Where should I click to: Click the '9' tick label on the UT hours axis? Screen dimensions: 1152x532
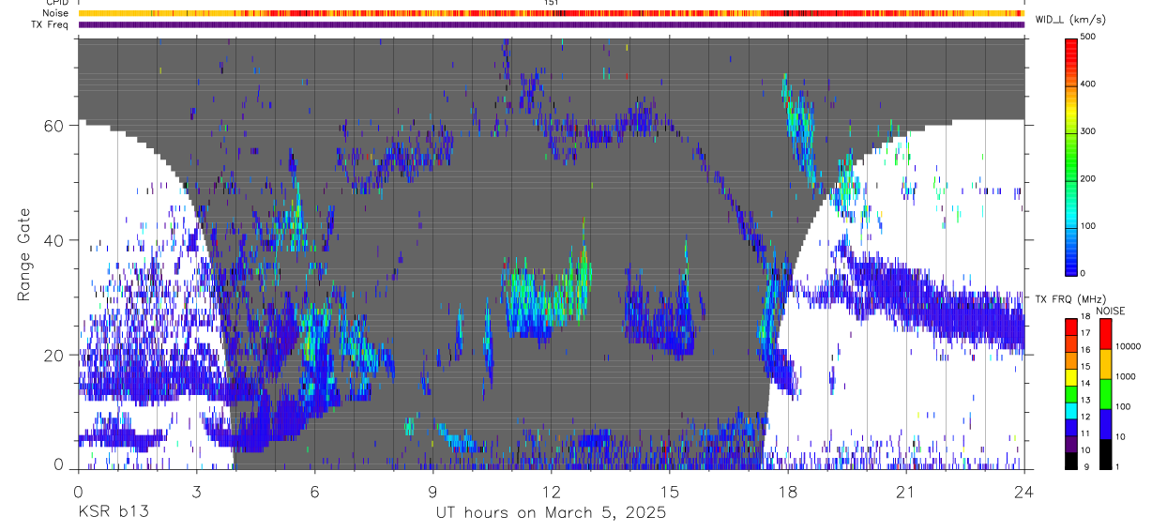[432, 492]
